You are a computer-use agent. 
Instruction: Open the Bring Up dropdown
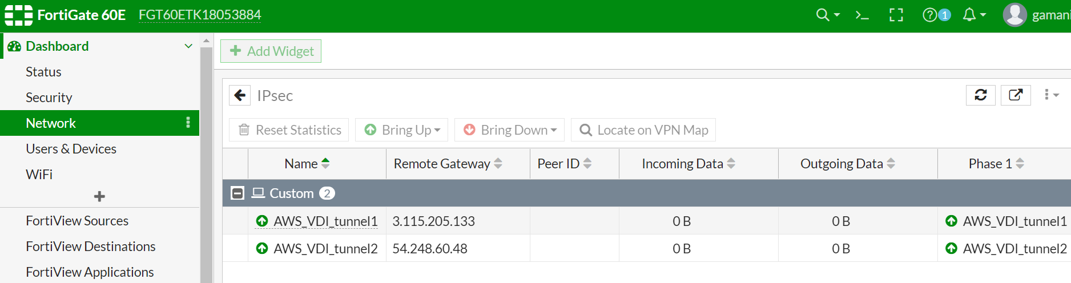pyautogui.click(x=401, y=130)
